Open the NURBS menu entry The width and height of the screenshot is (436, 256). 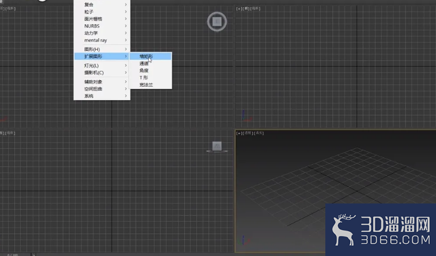[102, 26]
